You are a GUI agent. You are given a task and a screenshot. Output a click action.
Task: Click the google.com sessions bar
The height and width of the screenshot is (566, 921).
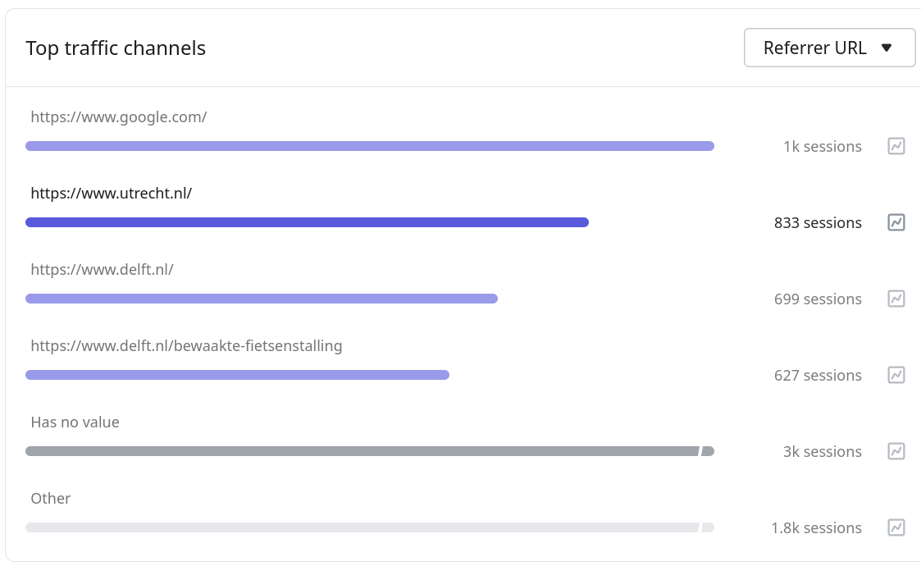click(369, 146)
